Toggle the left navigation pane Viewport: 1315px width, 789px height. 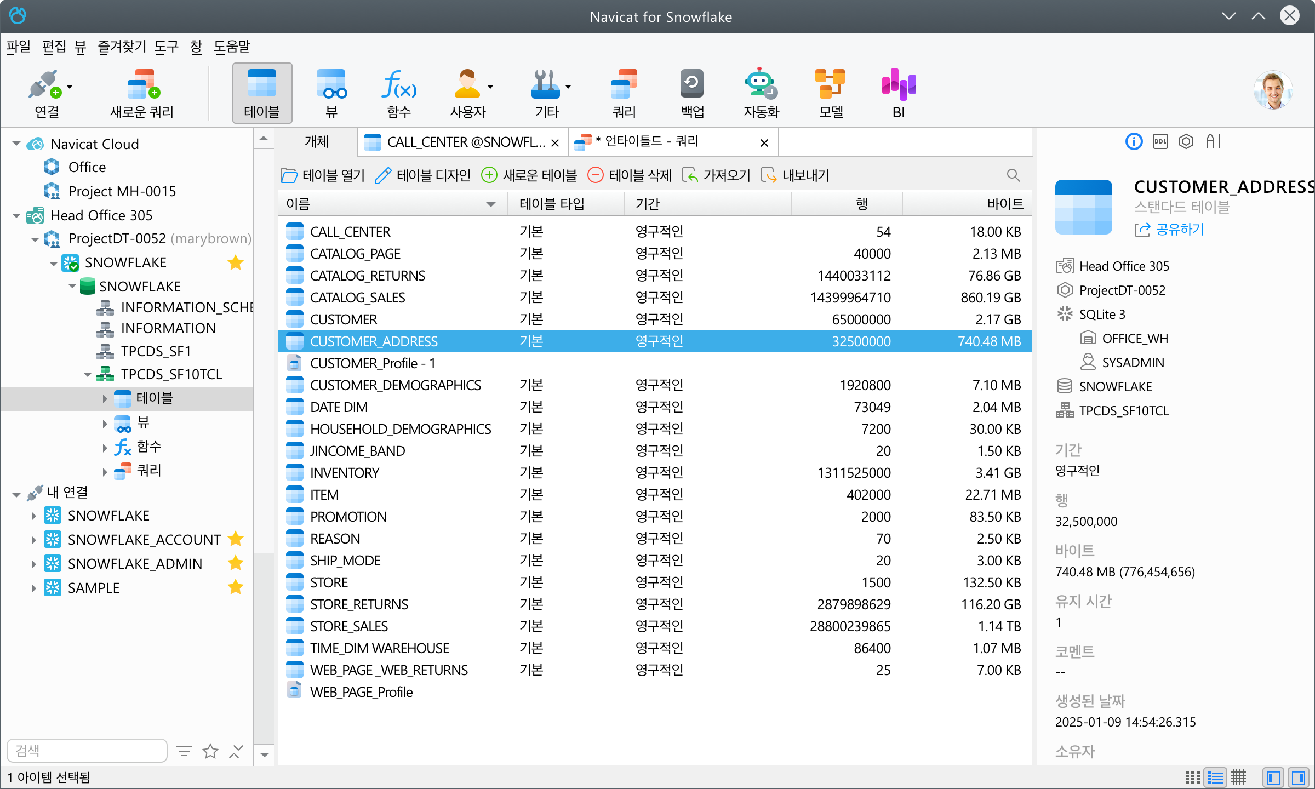[x=1273, y=777]
